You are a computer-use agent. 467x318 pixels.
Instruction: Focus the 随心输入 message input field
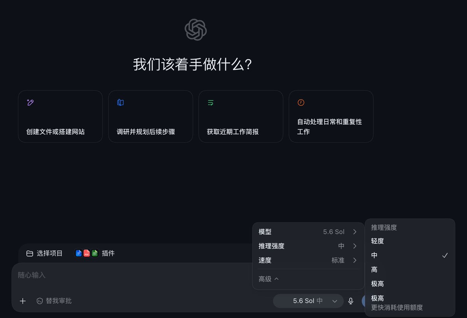(132, 275)
